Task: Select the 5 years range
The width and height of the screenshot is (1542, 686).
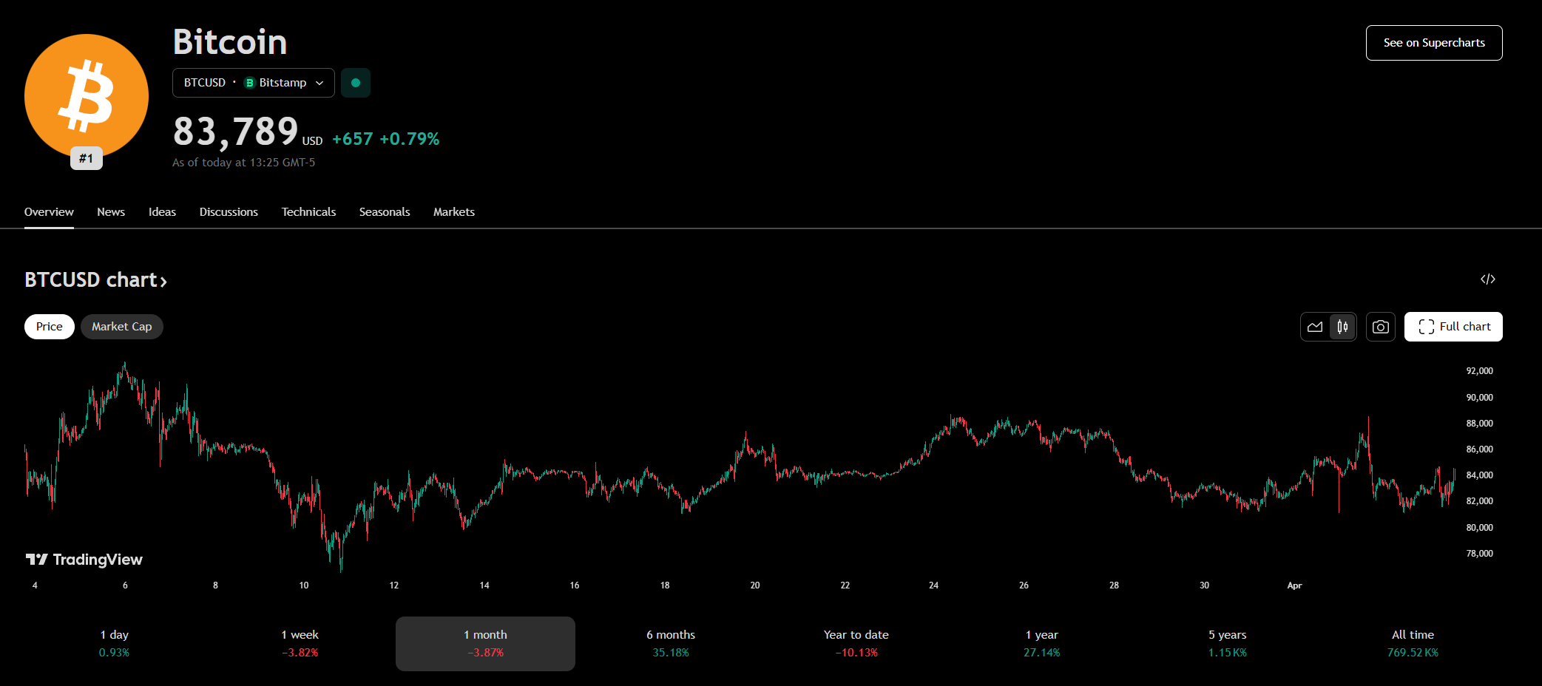Action: click(1228, 644)
